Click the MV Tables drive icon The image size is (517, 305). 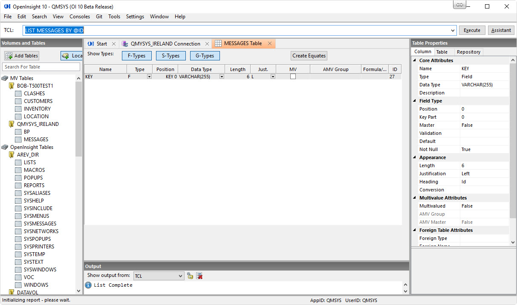click(x=5, y=78)
